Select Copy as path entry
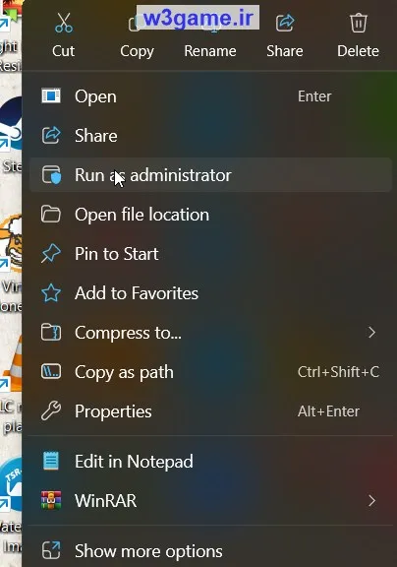Viewport: 397px width, 567px height. pos(210,372)
